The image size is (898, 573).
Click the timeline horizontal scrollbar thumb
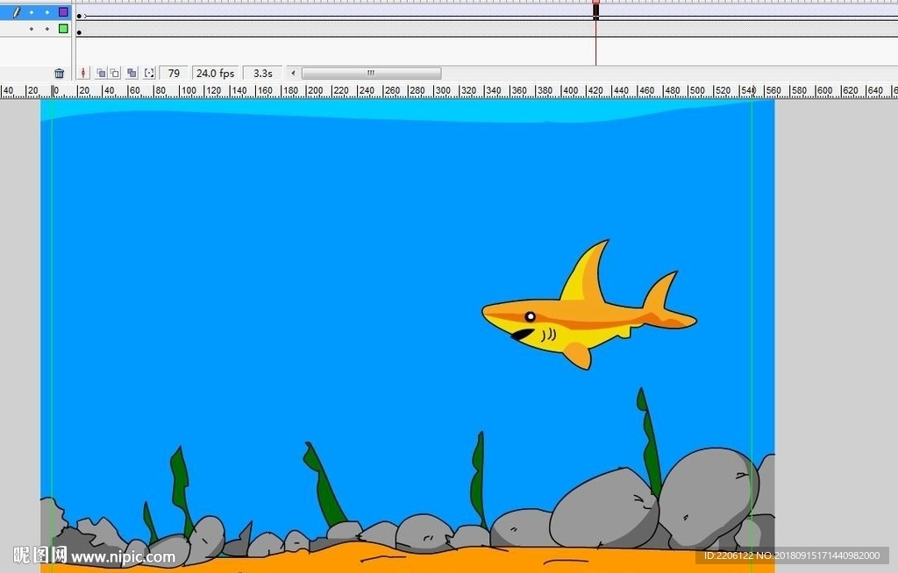371,74
